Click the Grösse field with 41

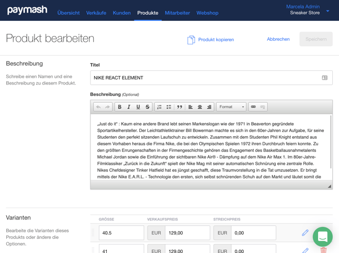(x=121, y=249)
